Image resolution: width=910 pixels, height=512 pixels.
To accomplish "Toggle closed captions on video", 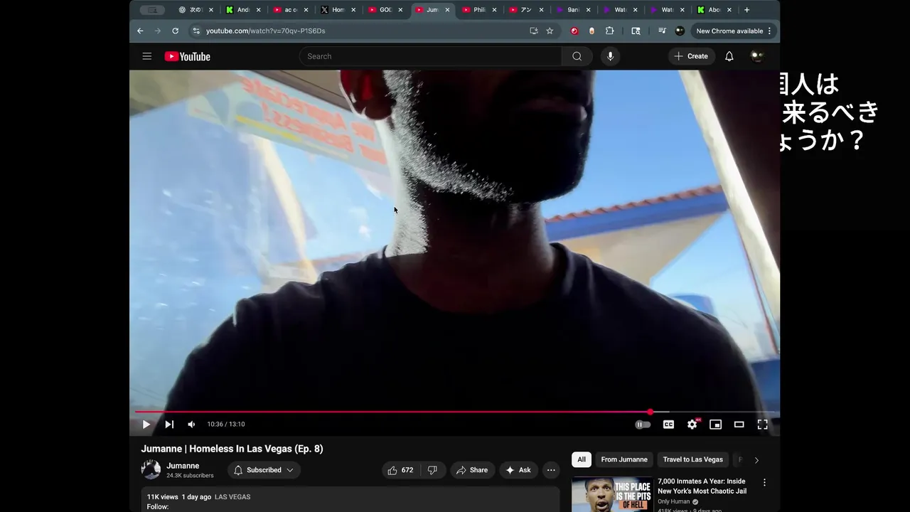I will (x=668, y=425).
